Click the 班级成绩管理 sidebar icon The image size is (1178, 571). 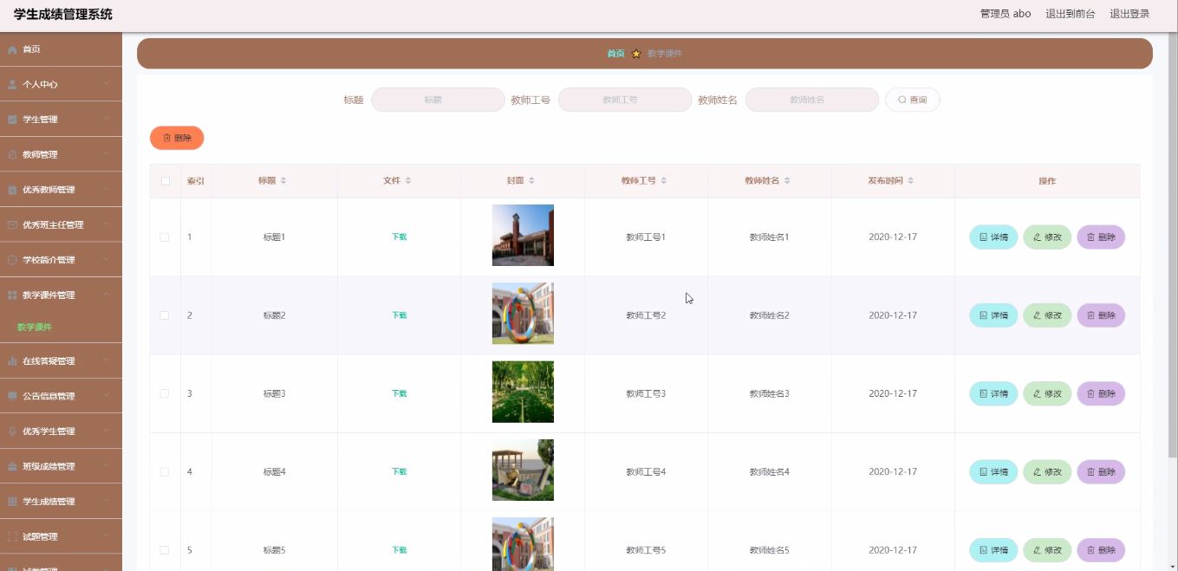(12, 466)
